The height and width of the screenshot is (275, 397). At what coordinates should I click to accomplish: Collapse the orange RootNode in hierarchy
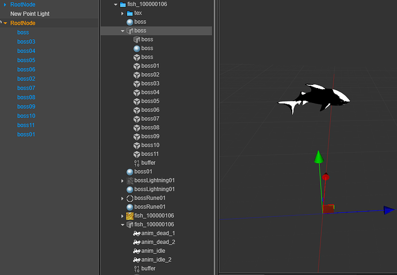pos(5,23)
